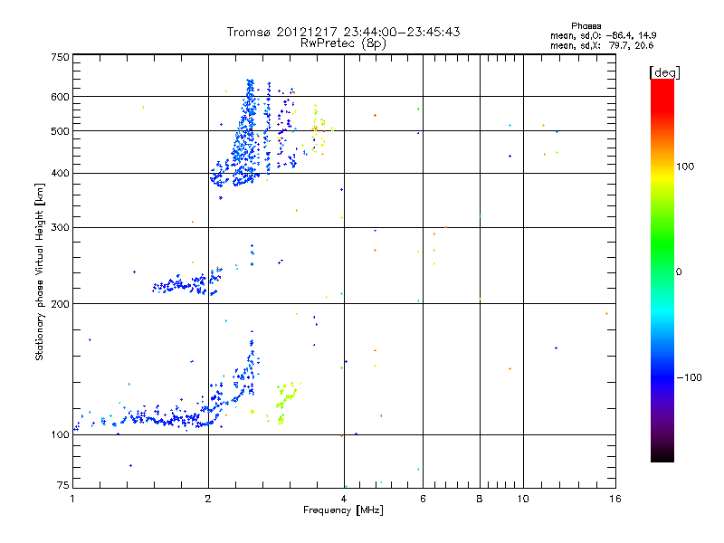724x543 pixels.
Task: Click the 'mean, sd,O: -86.4, 14.9' line
Action: (603, 35)
